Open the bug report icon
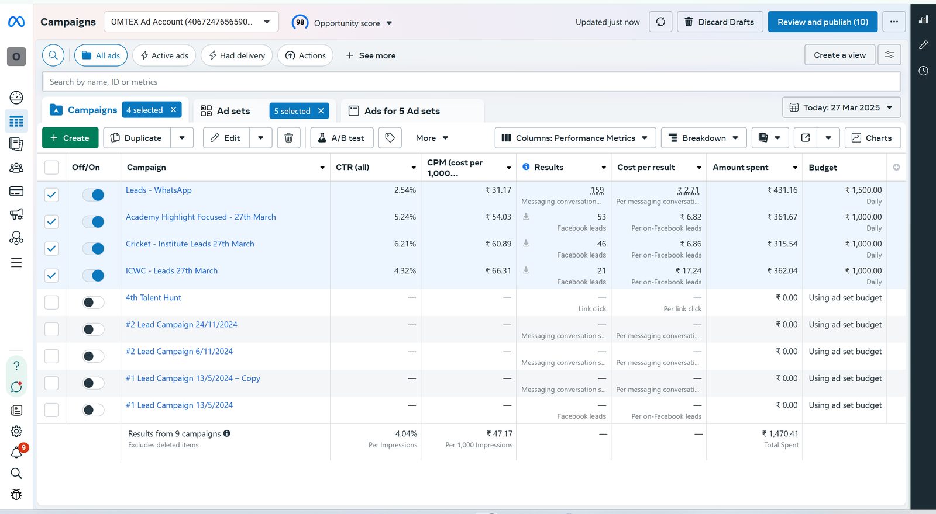 click(16, 494)
